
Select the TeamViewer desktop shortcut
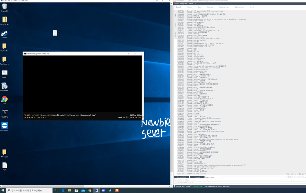pyautogui.click(x=4, y=127)
